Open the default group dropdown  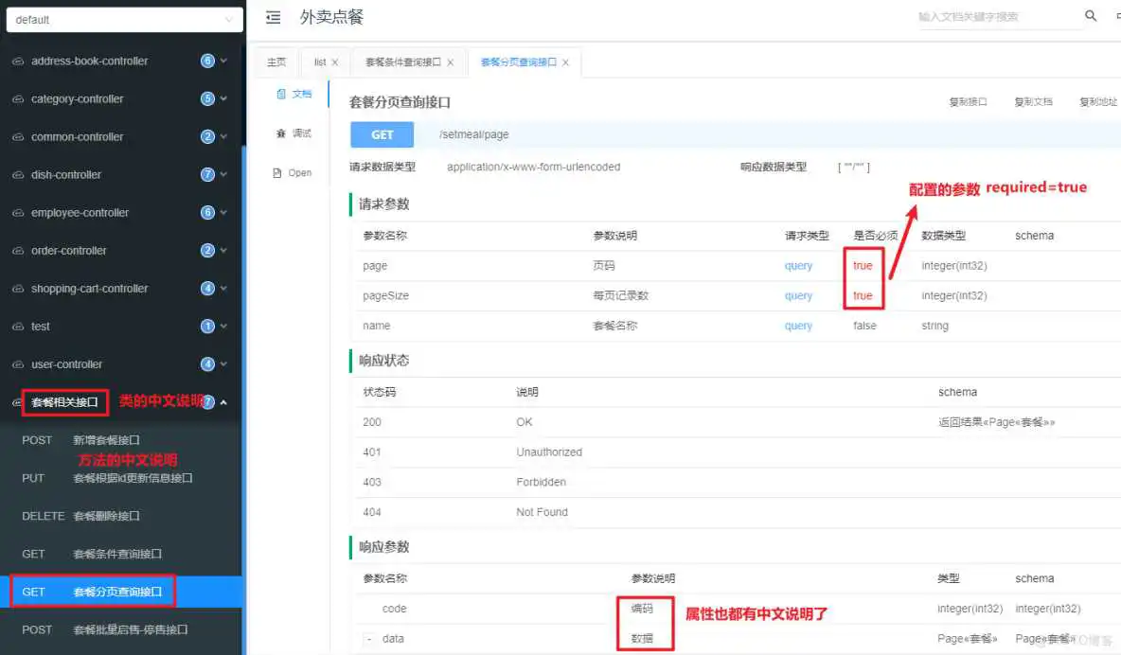point(124,19)
